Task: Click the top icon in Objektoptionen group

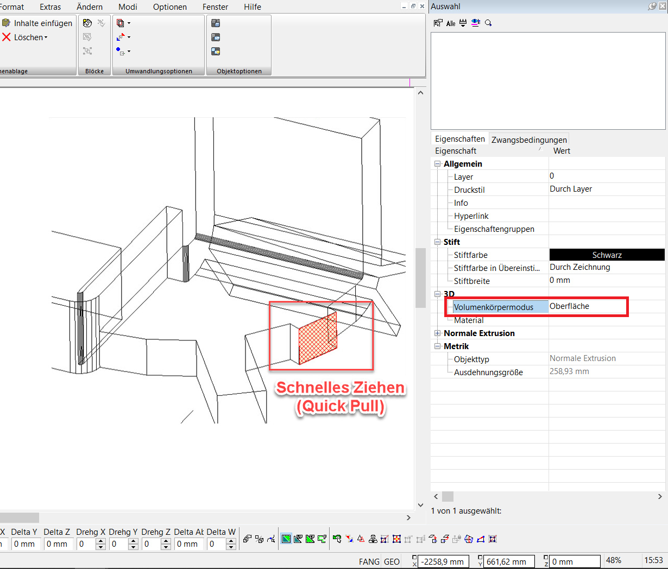Action: [x=216, y=23]
